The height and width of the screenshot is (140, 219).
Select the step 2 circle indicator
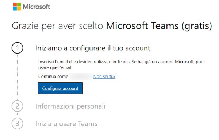17,106
